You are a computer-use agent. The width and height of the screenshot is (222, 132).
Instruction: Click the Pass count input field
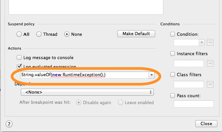click(x=194, y=104)
